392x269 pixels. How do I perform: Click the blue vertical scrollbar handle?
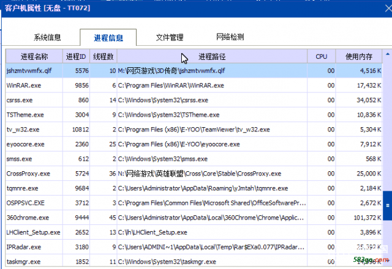pos(387,206)
